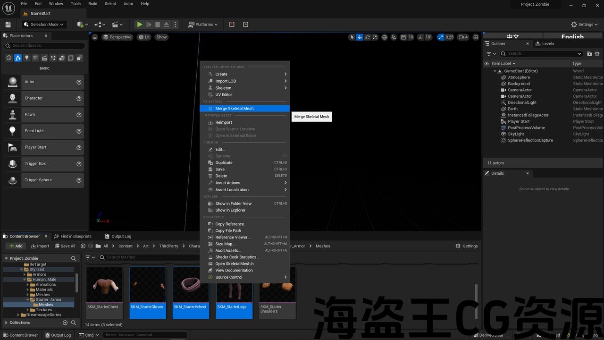Toggle visibility column eye in Outliner header
The height and width of the screenshot is (340, 604).
tap(487, 64)
